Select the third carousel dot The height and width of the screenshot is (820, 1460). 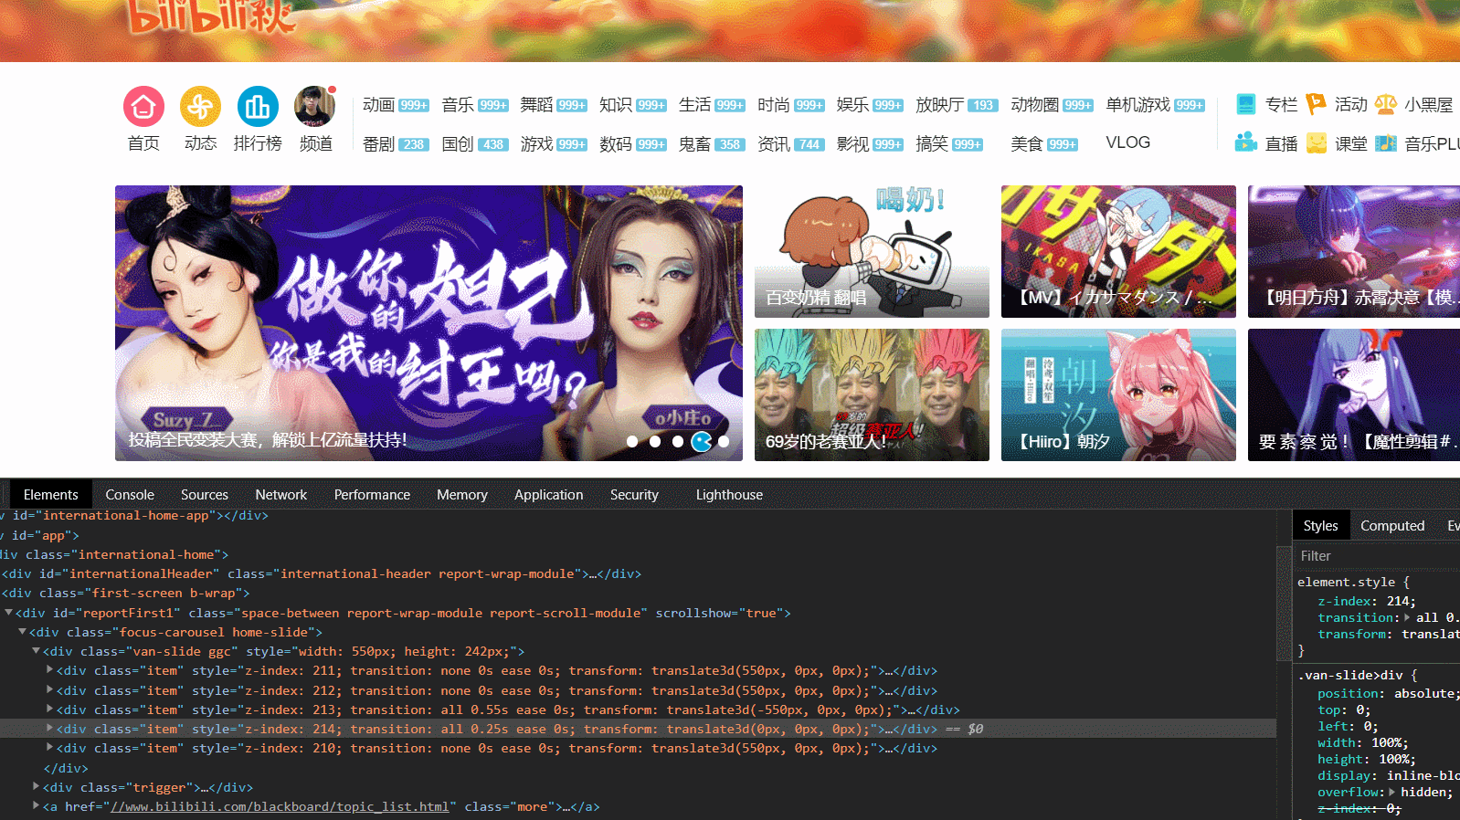coord(678,441)
